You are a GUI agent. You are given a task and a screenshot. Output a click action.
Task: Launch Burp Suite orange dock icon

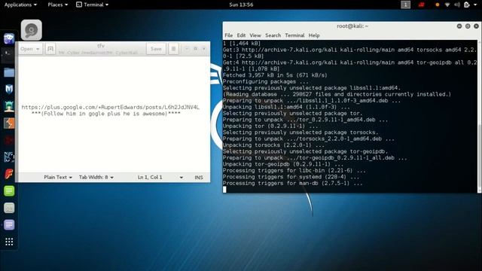click(x=9, y=123)
